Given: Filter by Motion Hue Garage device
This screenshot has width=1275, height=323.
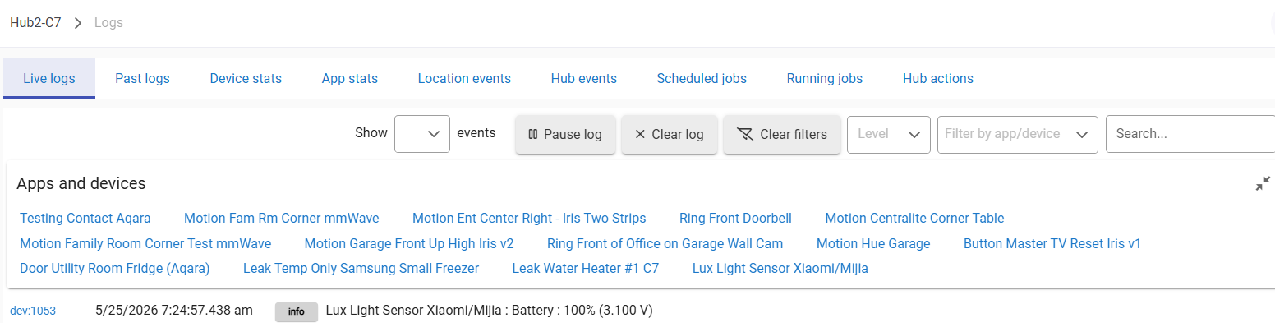Looking at the screenshot, I should coord(873,244).
